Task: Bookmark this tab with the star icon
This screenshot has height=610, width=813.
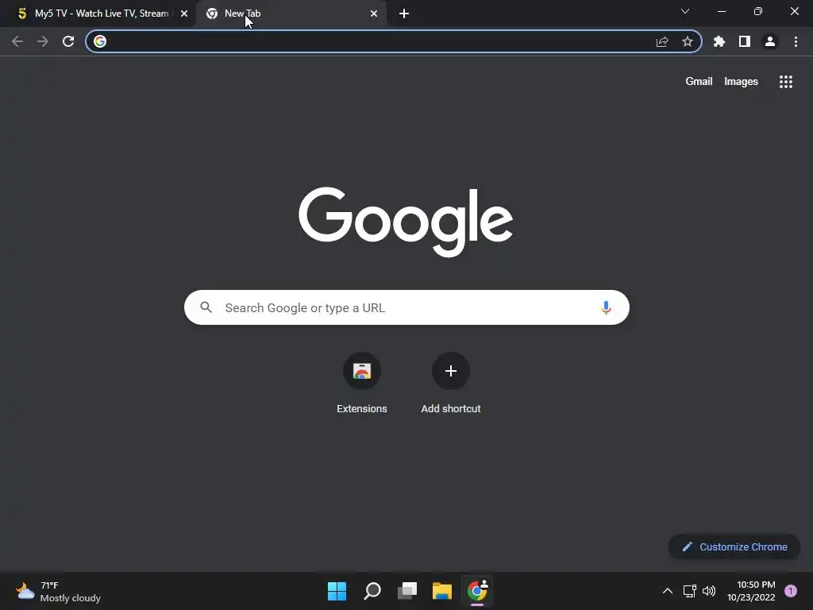Action: point(688,41)
